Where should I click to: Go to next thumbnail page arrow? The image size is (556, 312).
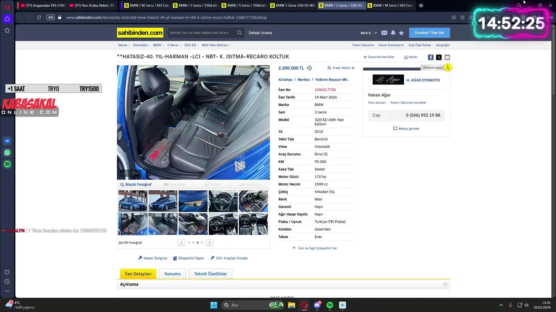coord(209,243)
